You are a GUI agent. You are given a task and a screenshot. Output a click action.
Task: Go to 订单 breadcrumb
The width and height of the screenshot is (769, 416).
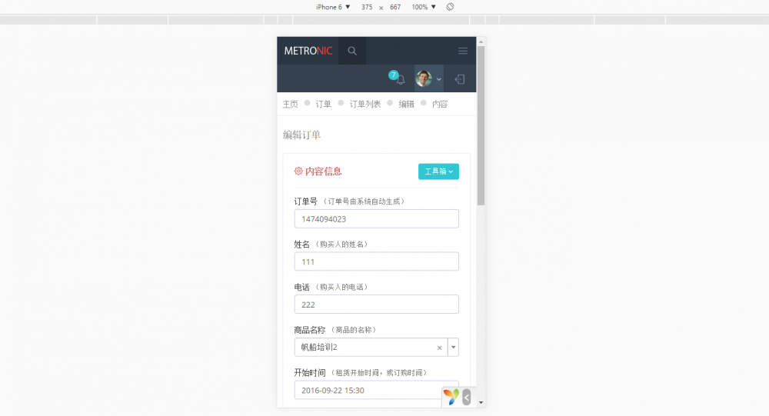[323, 104]
